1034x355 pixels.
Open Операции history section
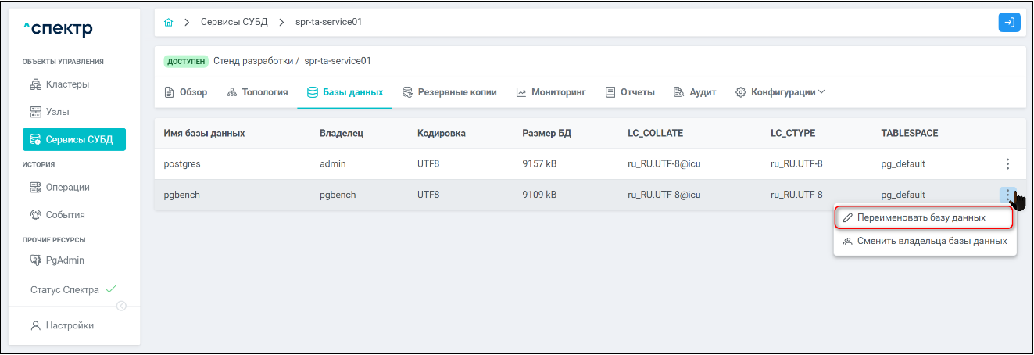point(67,187)
